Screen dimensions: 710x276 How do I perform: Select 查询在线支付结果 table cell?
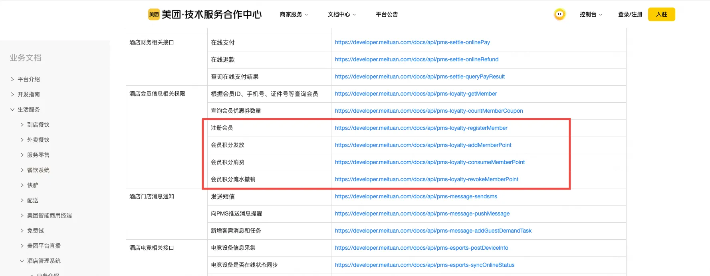coord(269,77)
